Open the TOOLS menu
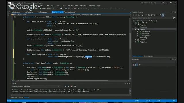The height and width of the screenshot is (103, 184). (x=58, y=6)
